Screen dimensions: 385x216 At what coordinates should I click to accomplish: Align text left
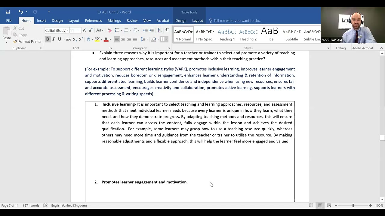117,39
